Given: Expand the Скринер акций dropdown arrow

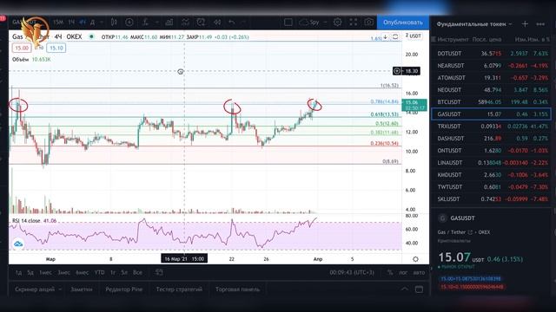Looking at the screenshot, I should click(x=60, y=289).
